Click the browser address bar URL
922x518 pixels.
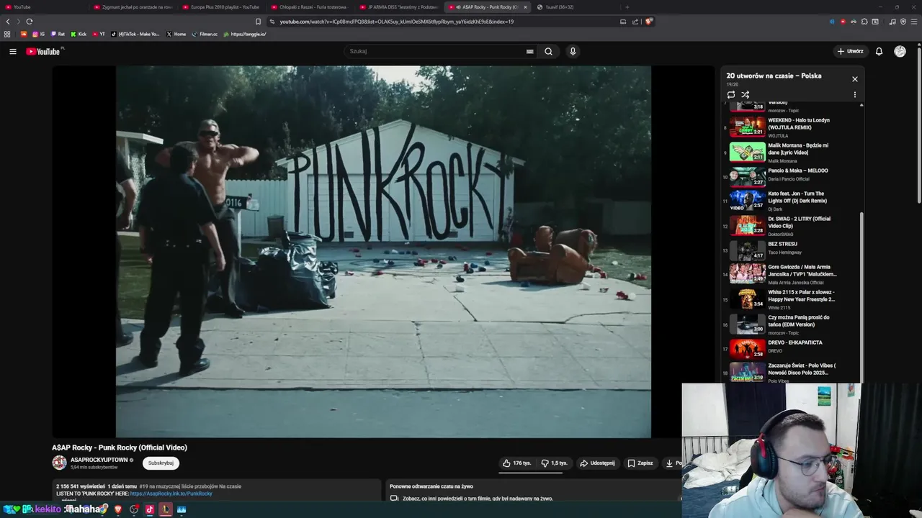tap(396, 22)
